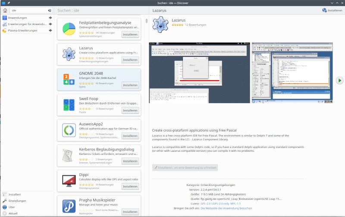345x217 pixels.
Task: Click the home icon beside the search field
Action: point(5,10)
